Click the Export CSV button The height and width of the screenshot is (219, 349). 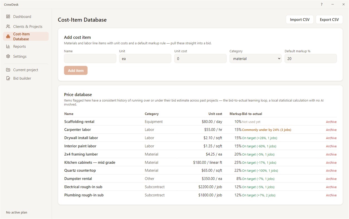tap(329, 19)
